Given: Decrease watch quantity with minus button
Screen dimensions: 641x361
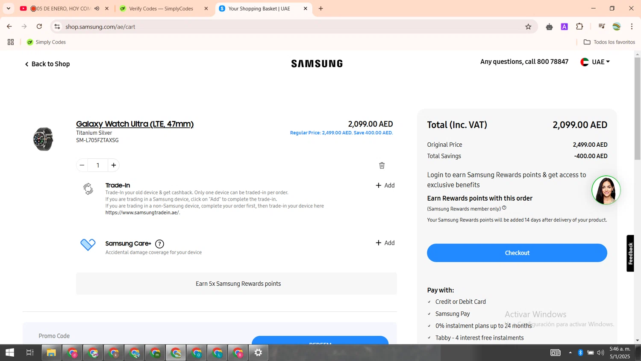Looking at the screenshot, I should coord(82,165).
